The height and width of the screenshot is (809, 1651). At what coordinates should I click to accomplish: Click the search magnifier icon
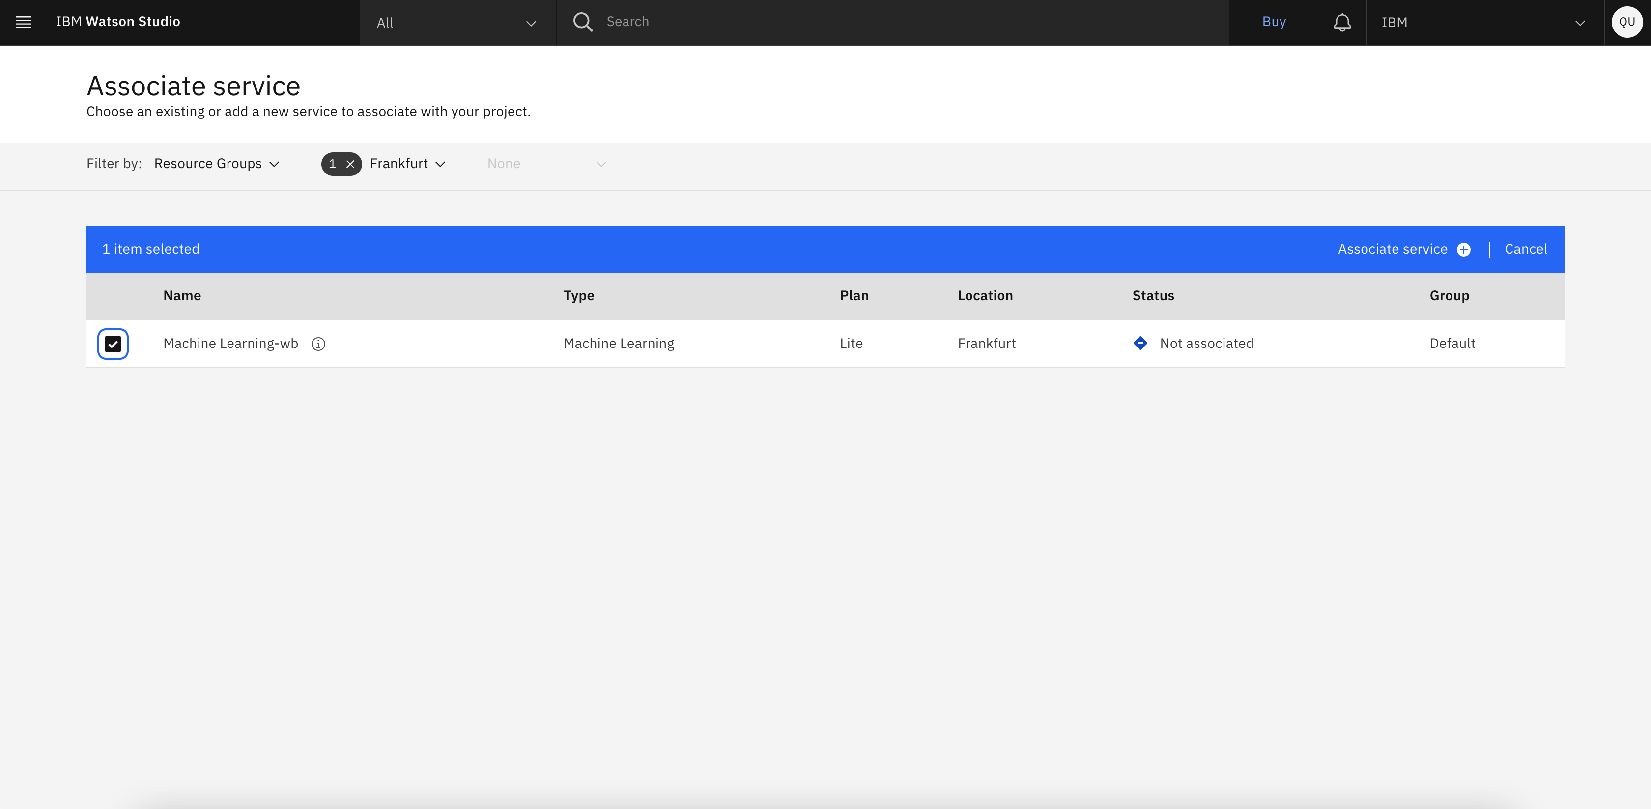coord(583,21)
